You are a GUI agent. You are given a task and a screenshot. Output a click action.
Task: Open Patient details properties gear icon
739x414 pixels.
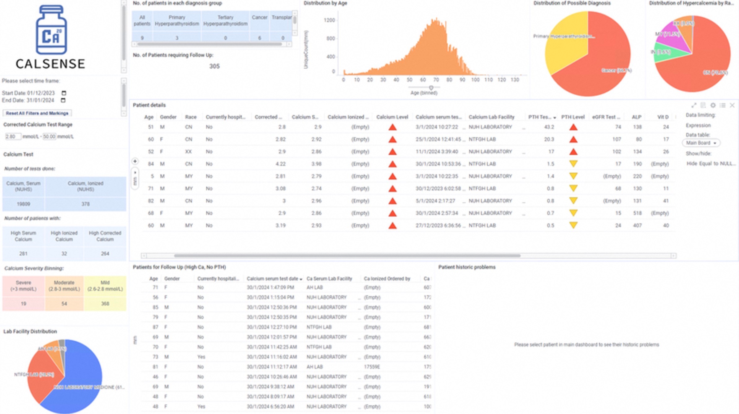(x=713, y=106)
